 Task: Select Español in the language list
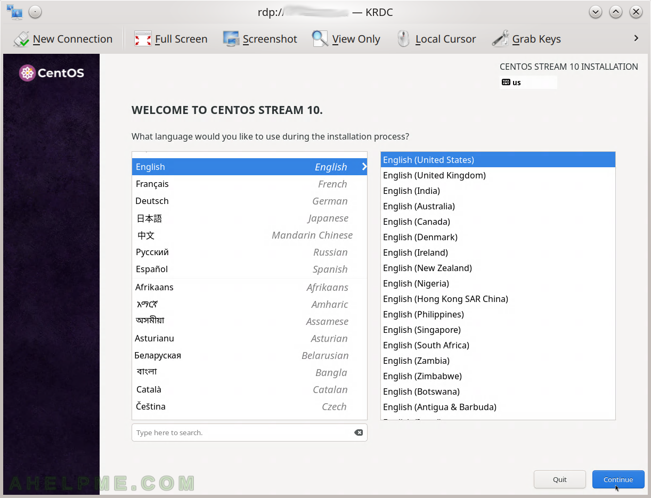point(249,269)
